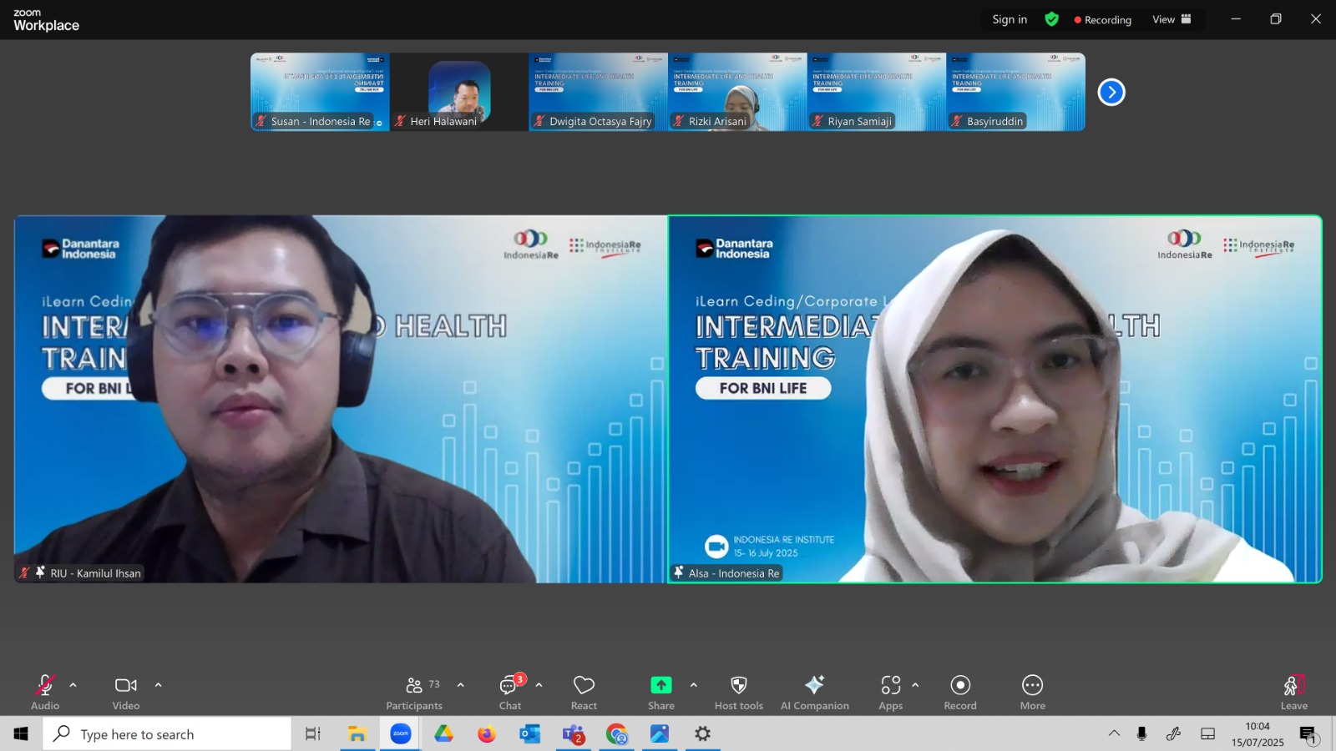This screenshot has height=751, width=1336.
Task: Expand video options arrow
Action: (158, 685)
